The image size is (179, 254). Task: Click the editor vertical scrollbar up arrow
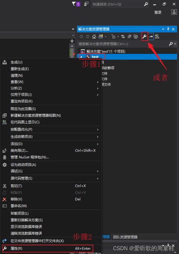[72, 46]
